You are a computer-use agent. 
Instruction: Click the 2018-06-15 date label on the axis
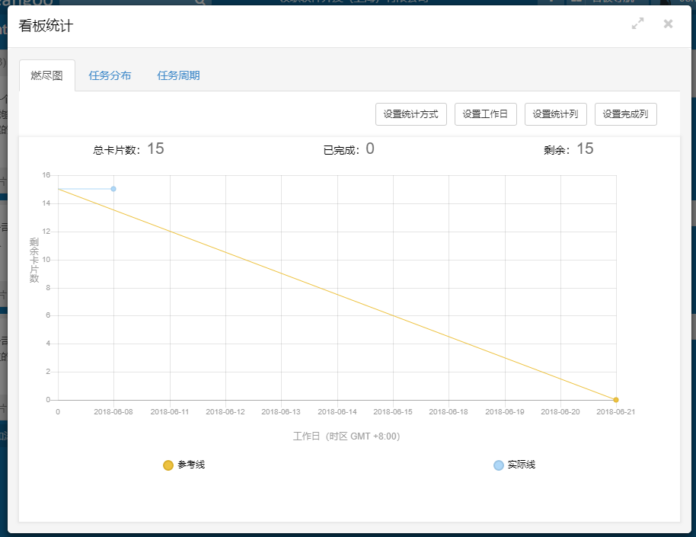pos(392,411)
